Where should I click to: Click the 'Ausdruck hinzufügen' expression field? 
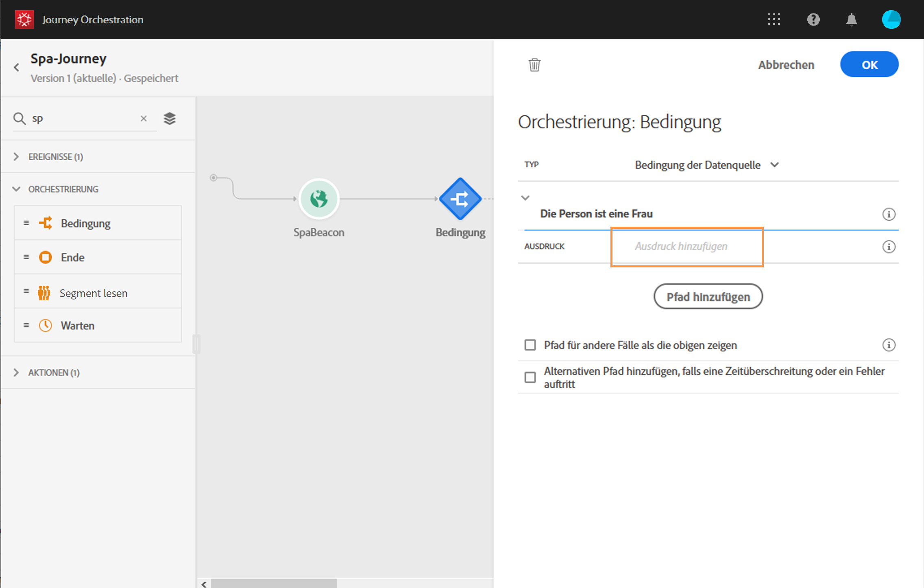tap(686, 246)
